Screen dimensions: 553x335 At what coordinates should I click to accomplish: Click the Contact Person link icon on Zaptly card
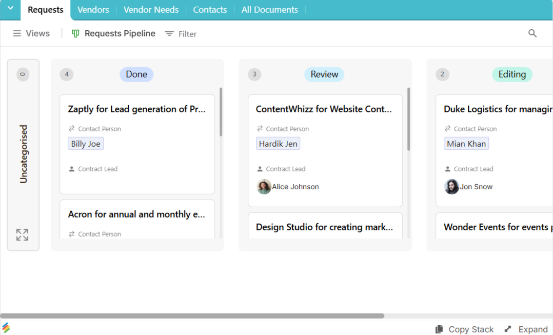click(72, 129)
